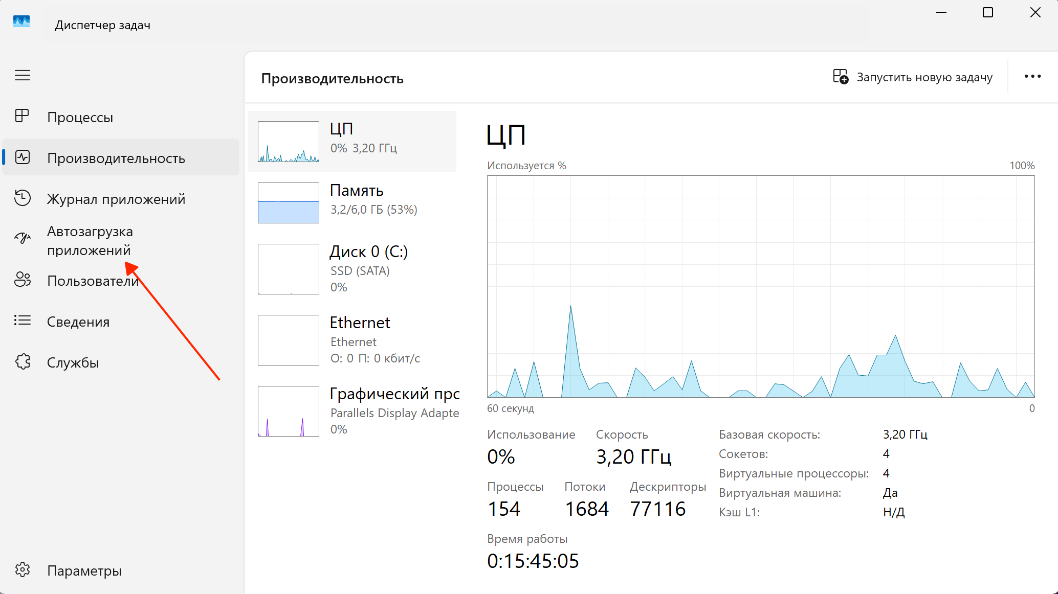Click the Details list icon
Screen dimensions: 1058x594
coord(23,321)
